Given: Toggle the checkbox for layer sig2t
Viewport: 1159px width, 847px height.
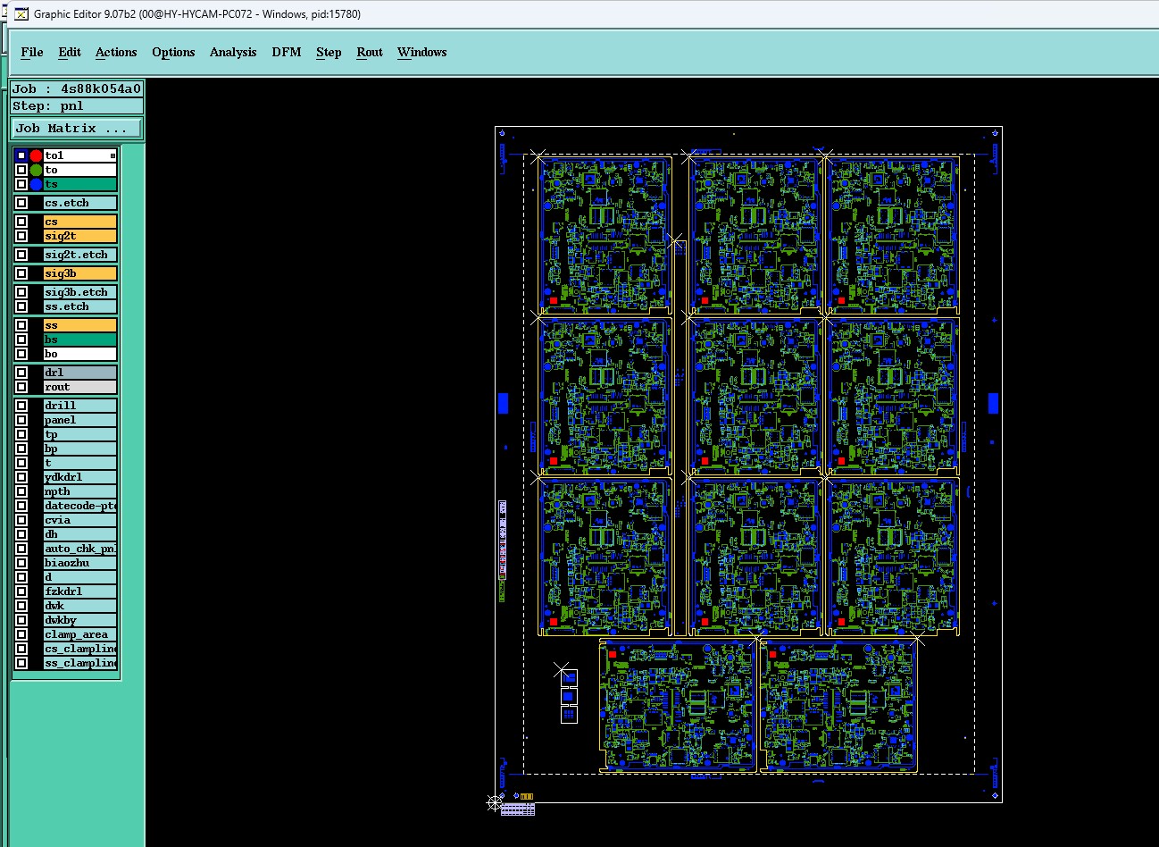Looking at the screenshot, I should [x=21, y=236].
